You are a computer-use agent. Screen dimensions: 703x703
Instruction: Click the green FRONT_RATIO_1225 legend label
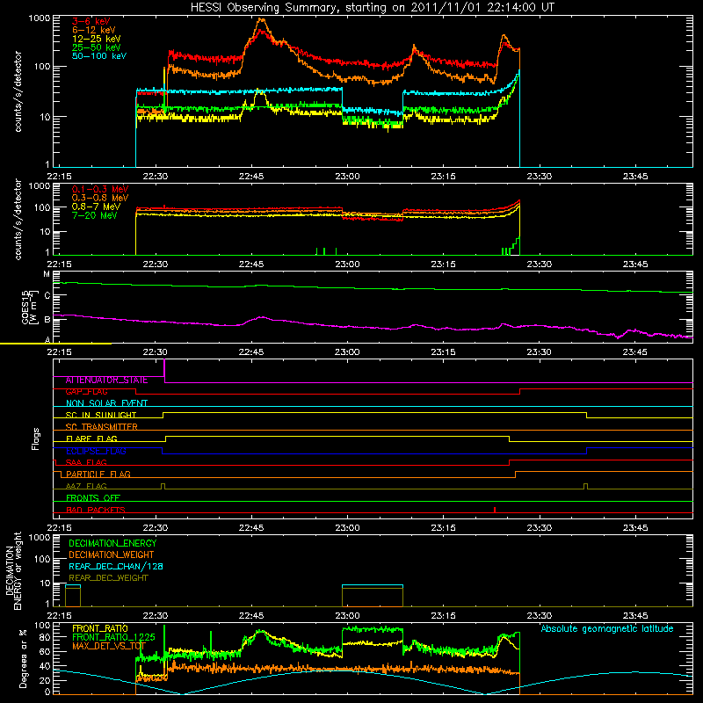click(113, 637)
